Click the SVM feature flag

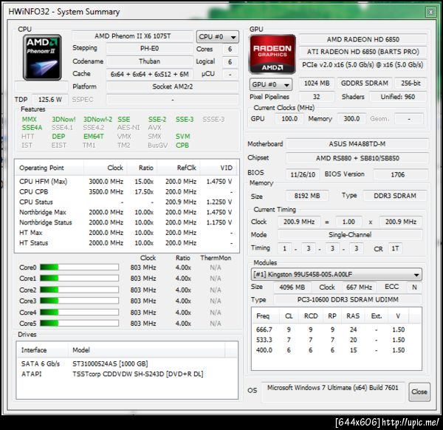183,137
